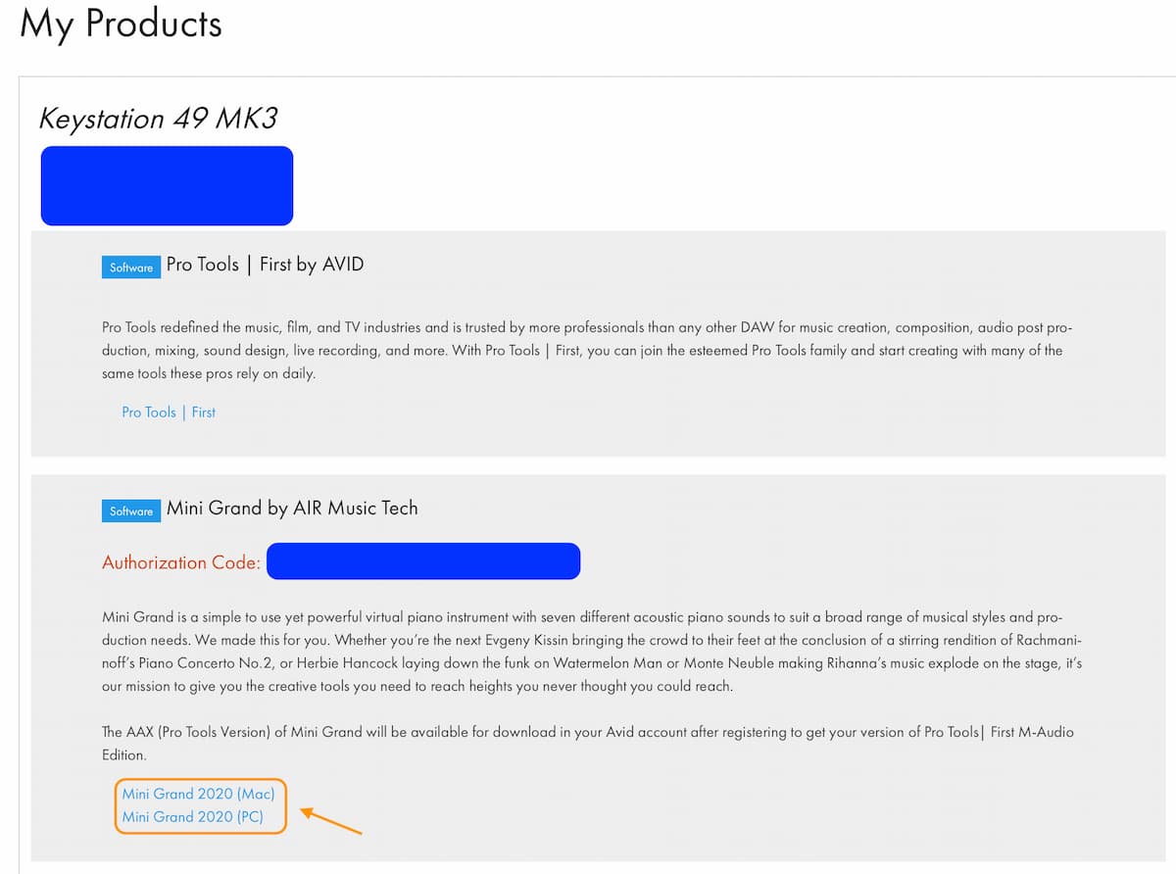Click the Pro Tools | First by AVID title

coord(265,265)
